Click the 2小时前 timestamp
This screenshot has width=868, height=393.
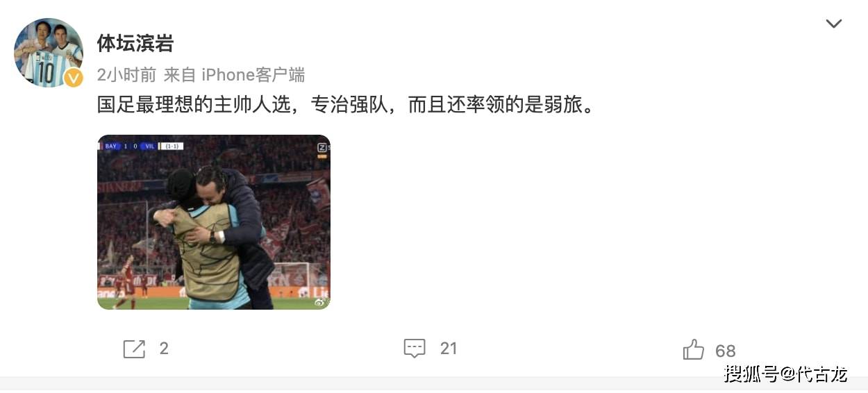coord(126,75)
